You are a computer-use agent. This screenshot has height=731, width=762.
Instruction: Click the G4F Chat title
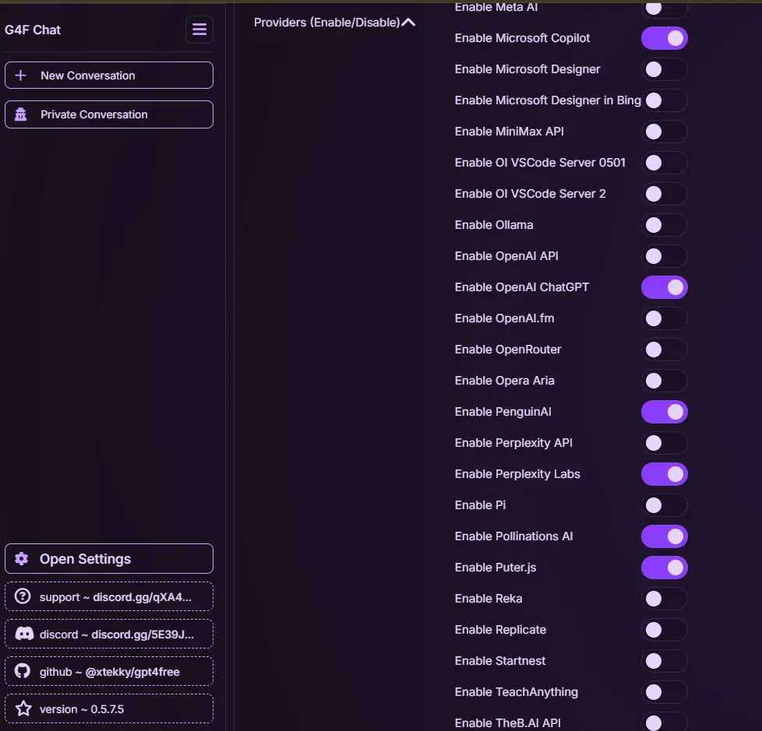(x=33, y=30)
